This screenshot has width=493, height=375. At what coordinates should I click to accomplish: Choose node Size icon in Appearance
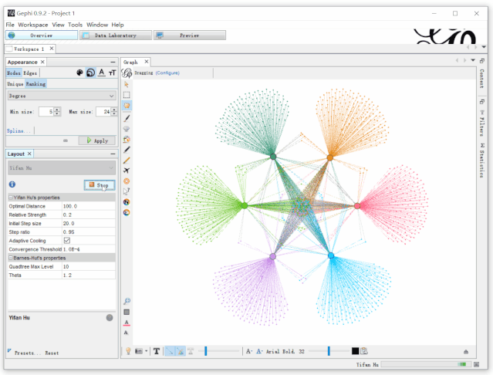click(90, 73)
